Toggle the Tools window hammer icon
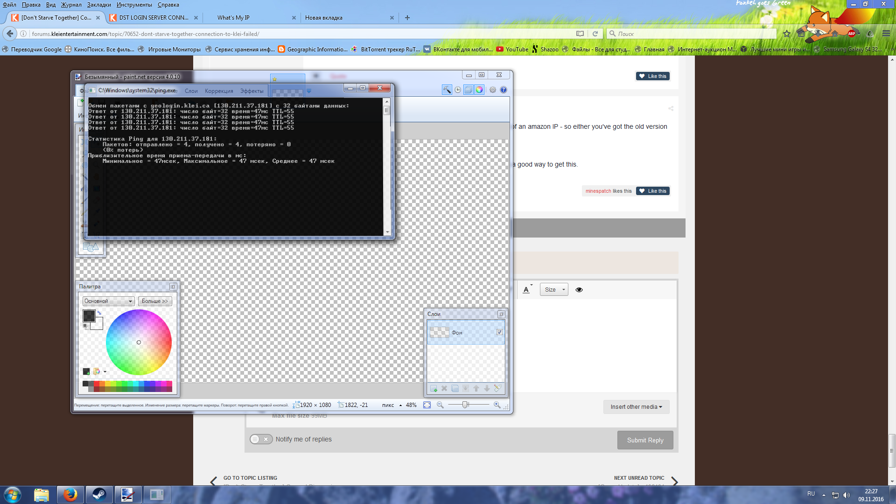Screen dimensions: 896x504 447,90
